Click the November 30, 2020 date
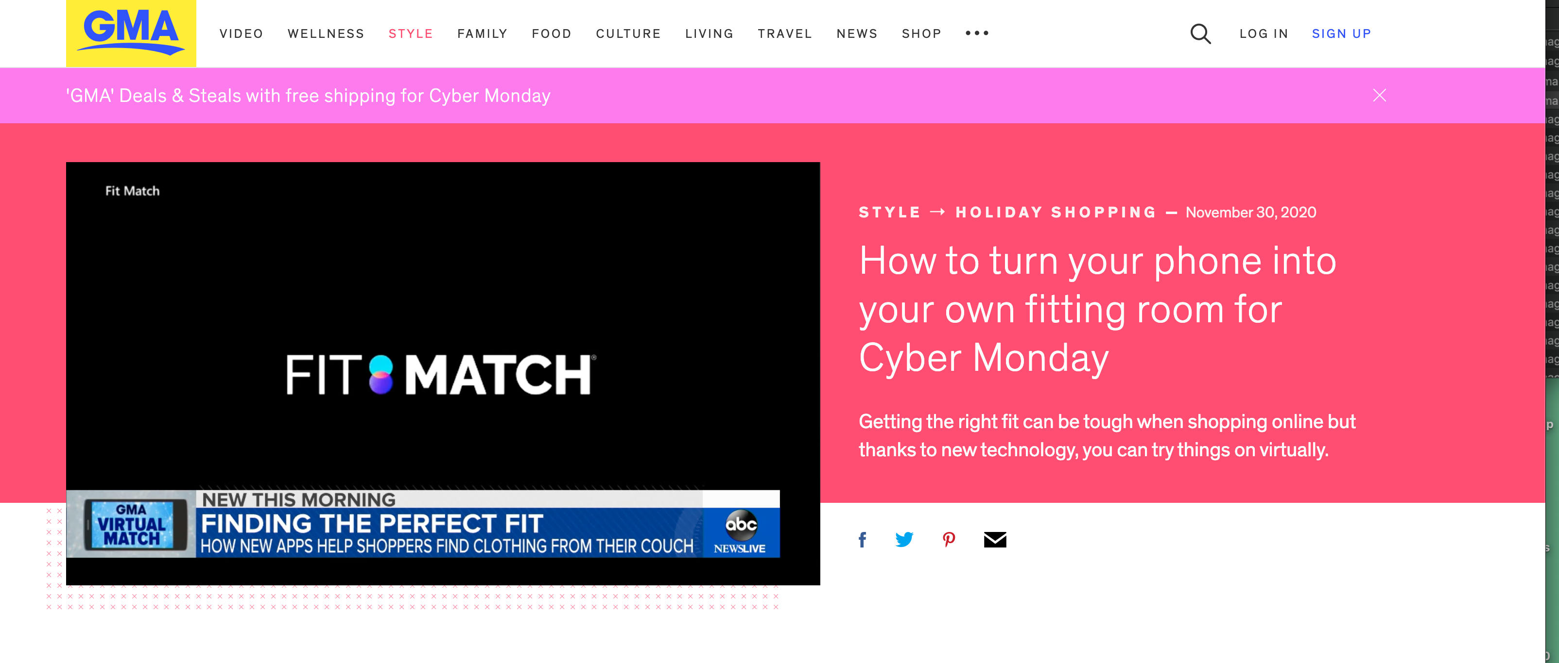This screenshot has height=663, width=1559. [x=1250, y=212]
